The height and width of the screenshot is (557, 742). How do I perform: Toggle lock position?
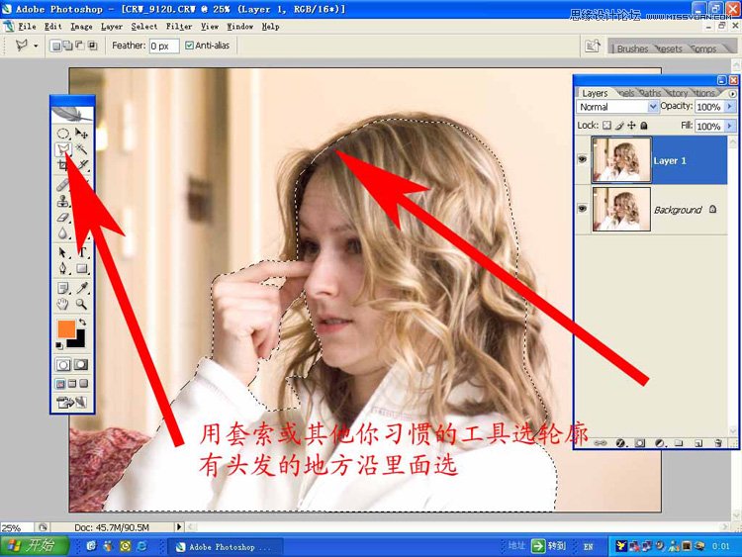631,126
